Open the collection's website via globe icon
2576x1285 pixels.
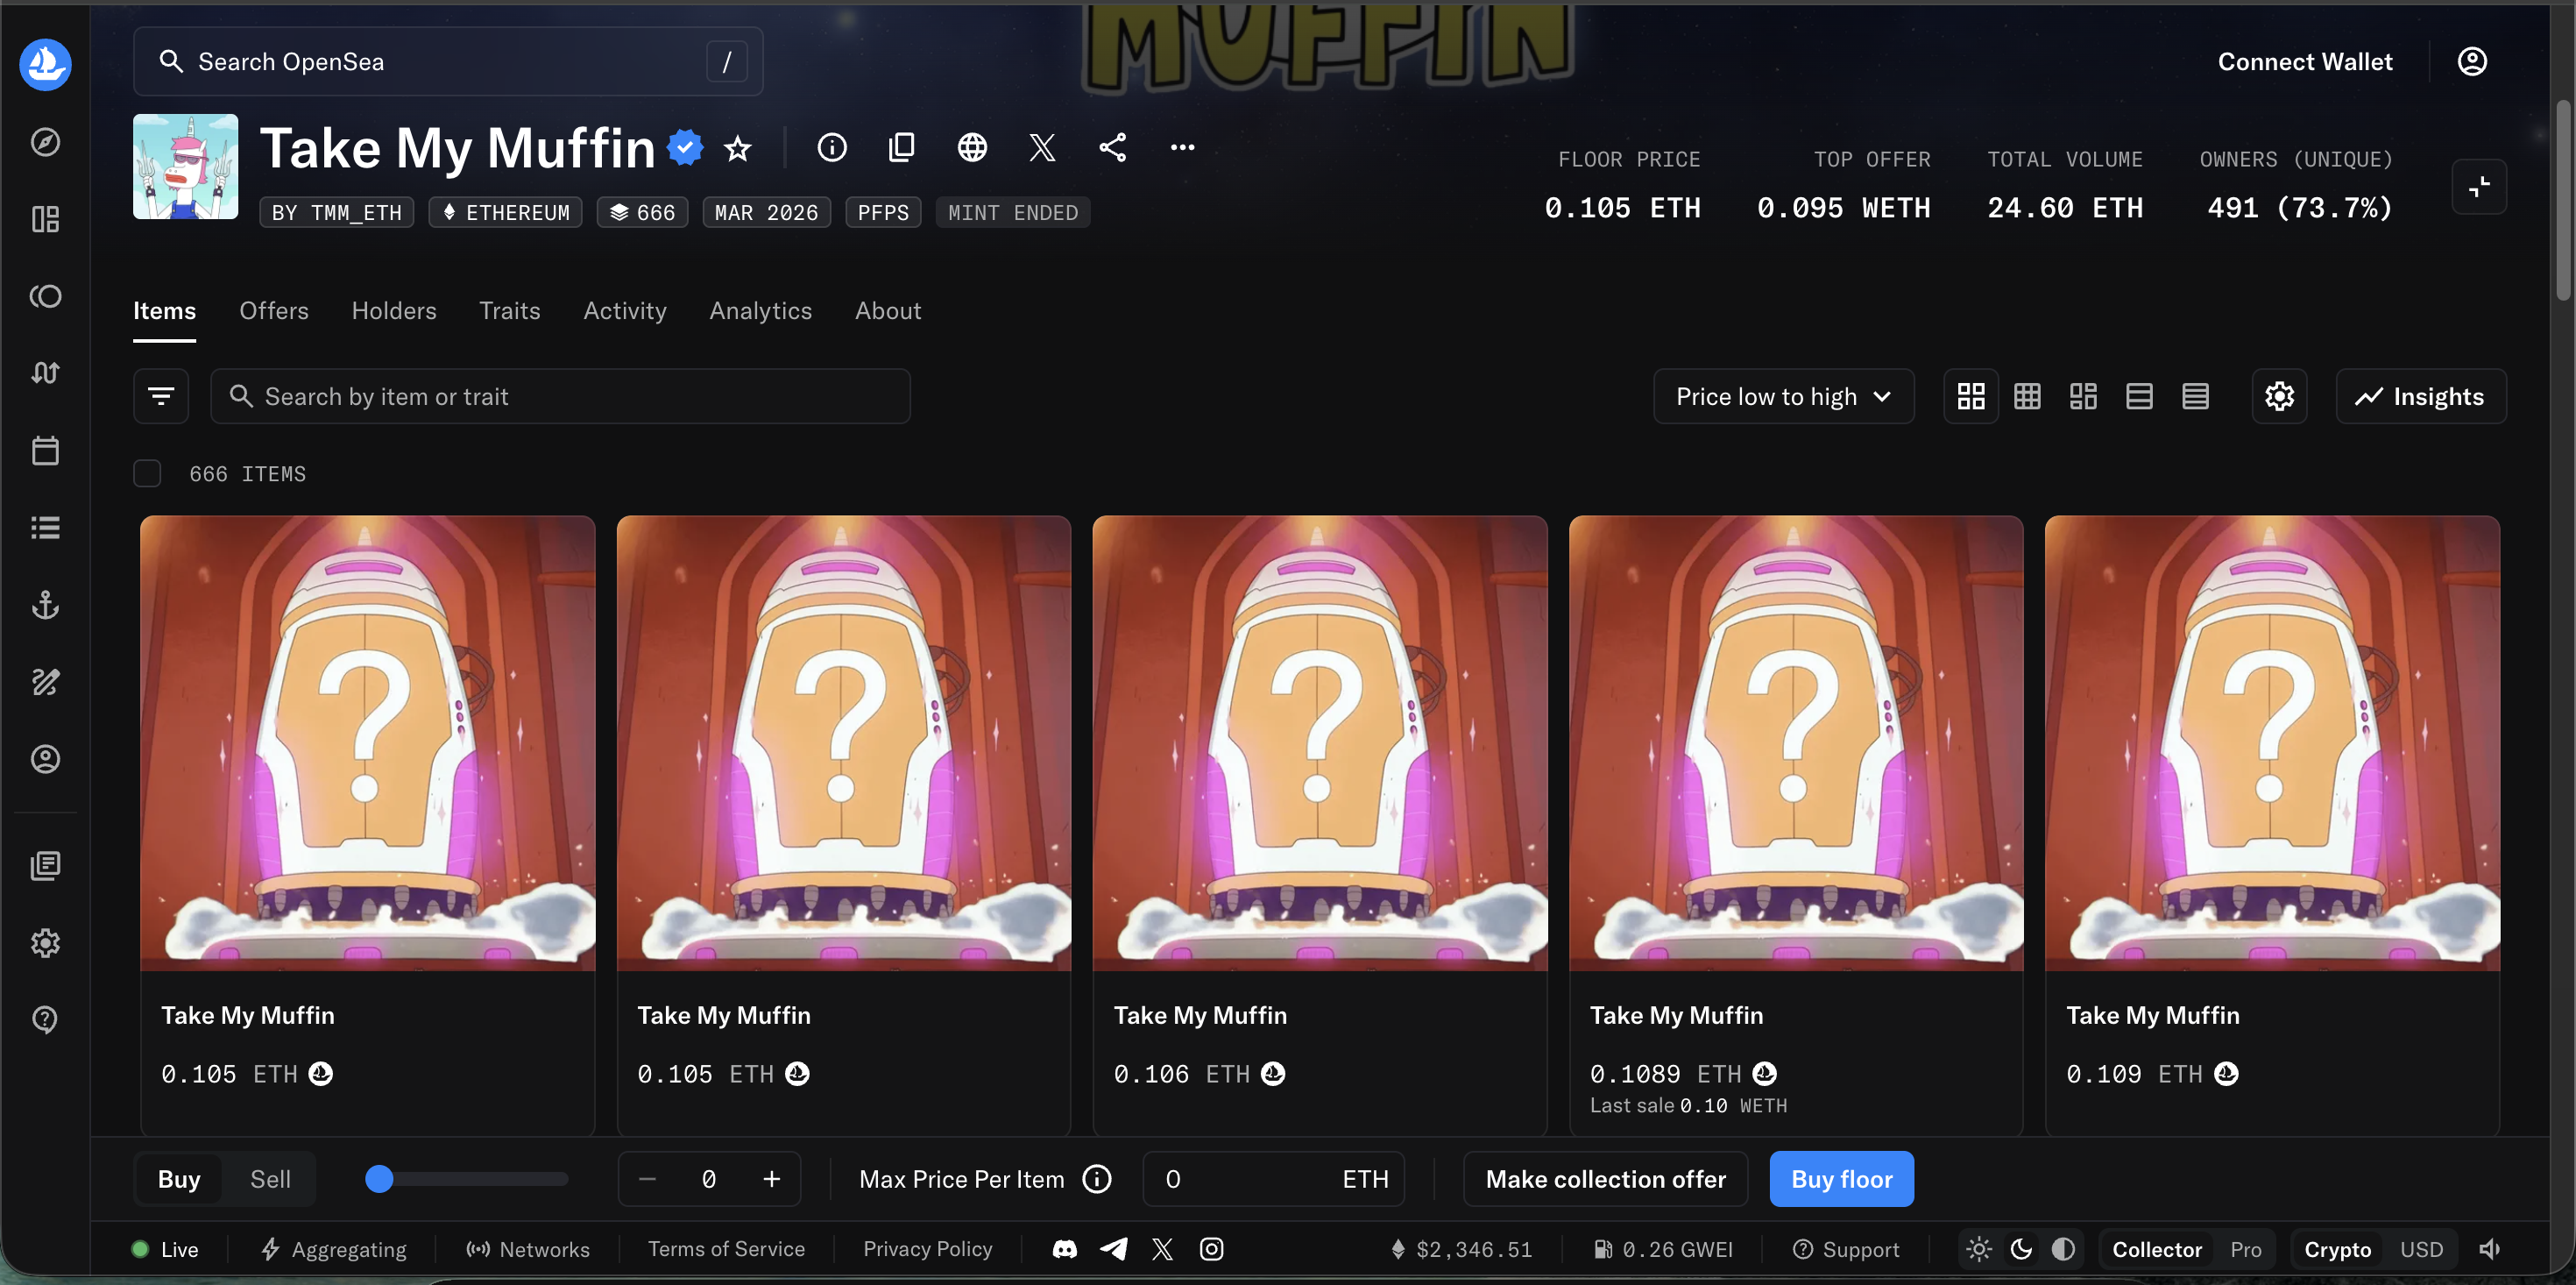point(972,147)
